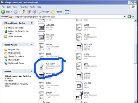138x103 pixels.
Task: Select the cc01.008 file icon
Action: [x=41, y=27]
